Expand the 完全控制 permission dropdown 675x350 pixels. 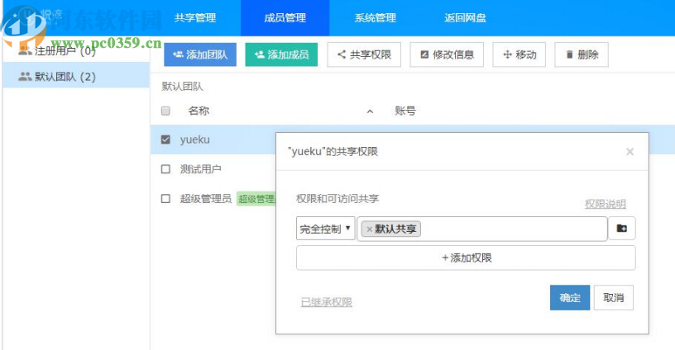click(325, 229)
